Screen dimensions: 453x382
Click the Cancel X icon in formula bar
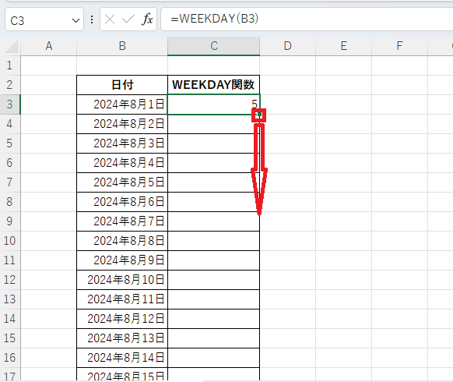coord(110,19)
